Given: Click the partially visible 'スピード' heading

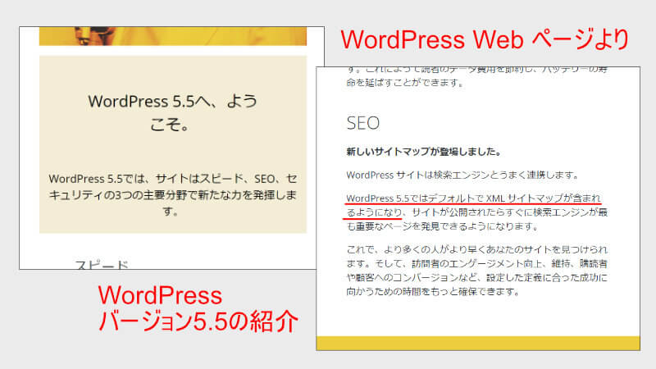Looking at the screenshot, I should pyautogui.click(x=102, y=265).
